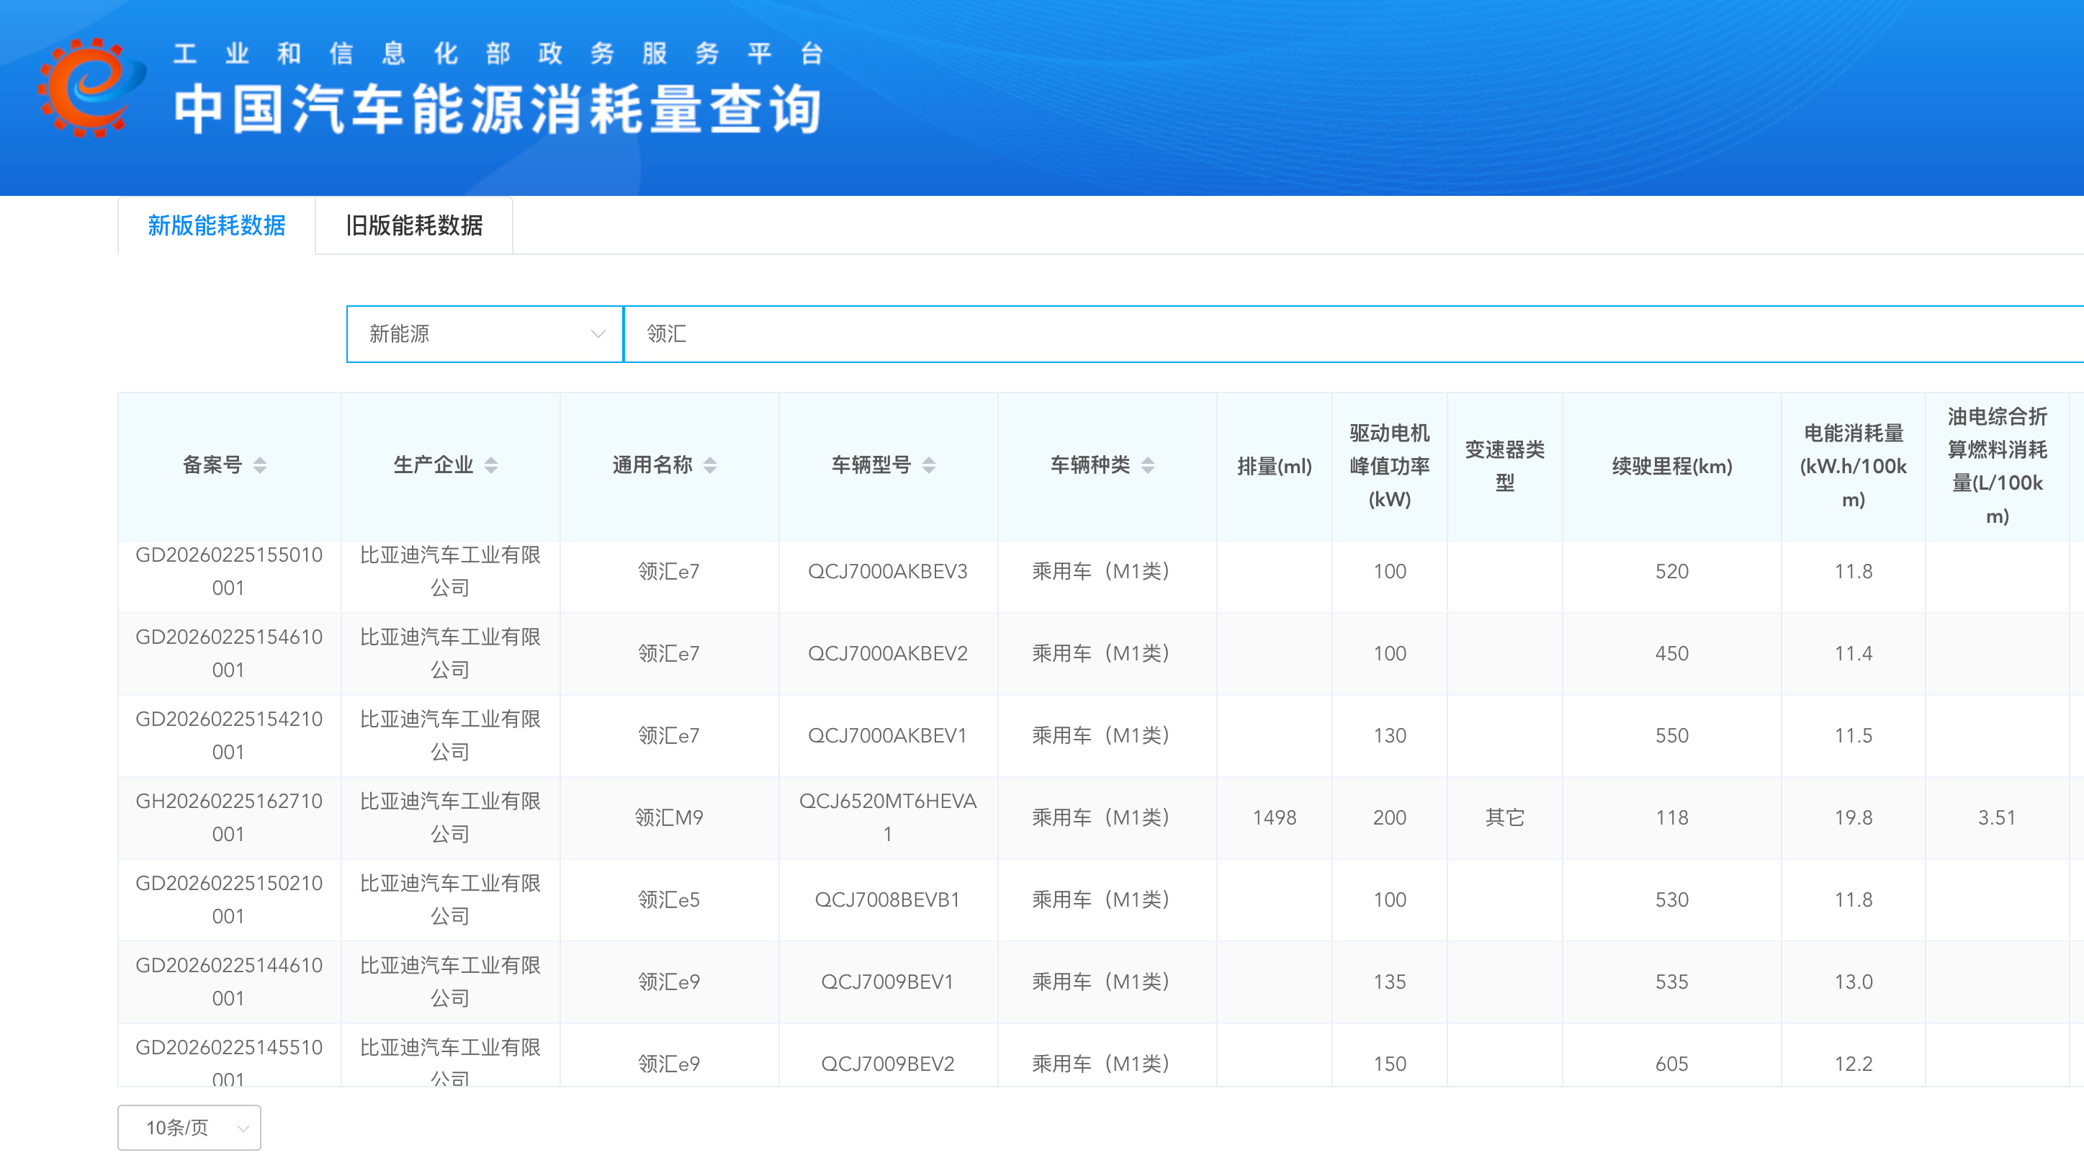Click the sort arrows next to 通用名称
The height and width of the screenshot is (1158, 2084).
coord(709,465)
